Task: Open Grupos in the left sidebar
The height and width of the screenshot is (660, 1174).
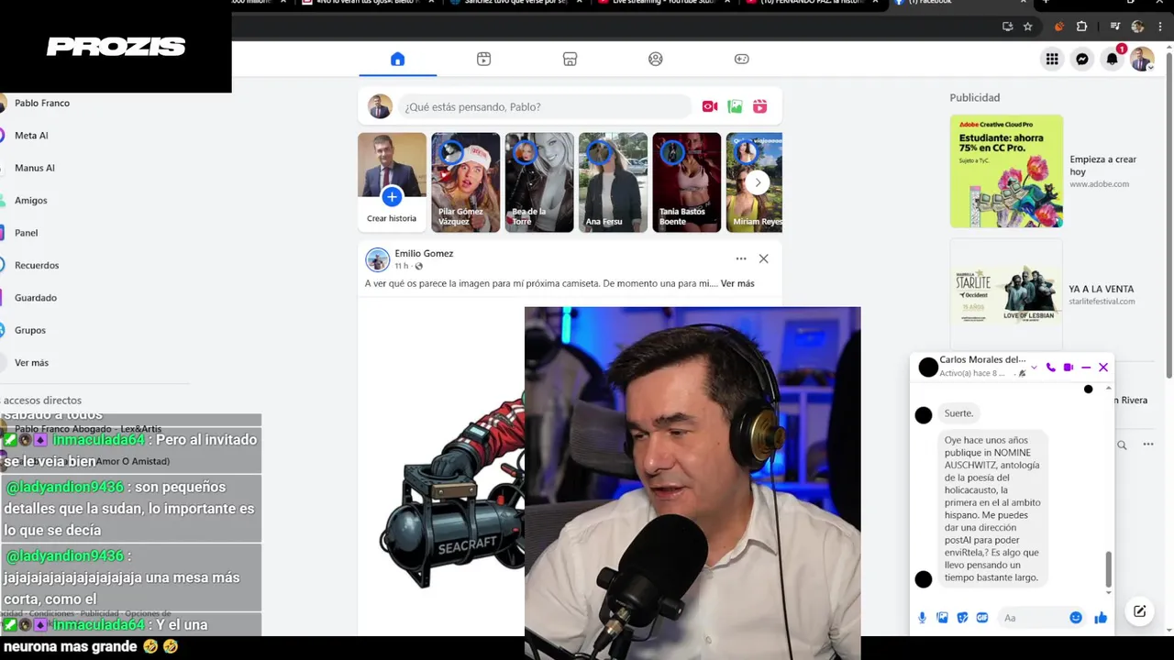Action: 30,330
